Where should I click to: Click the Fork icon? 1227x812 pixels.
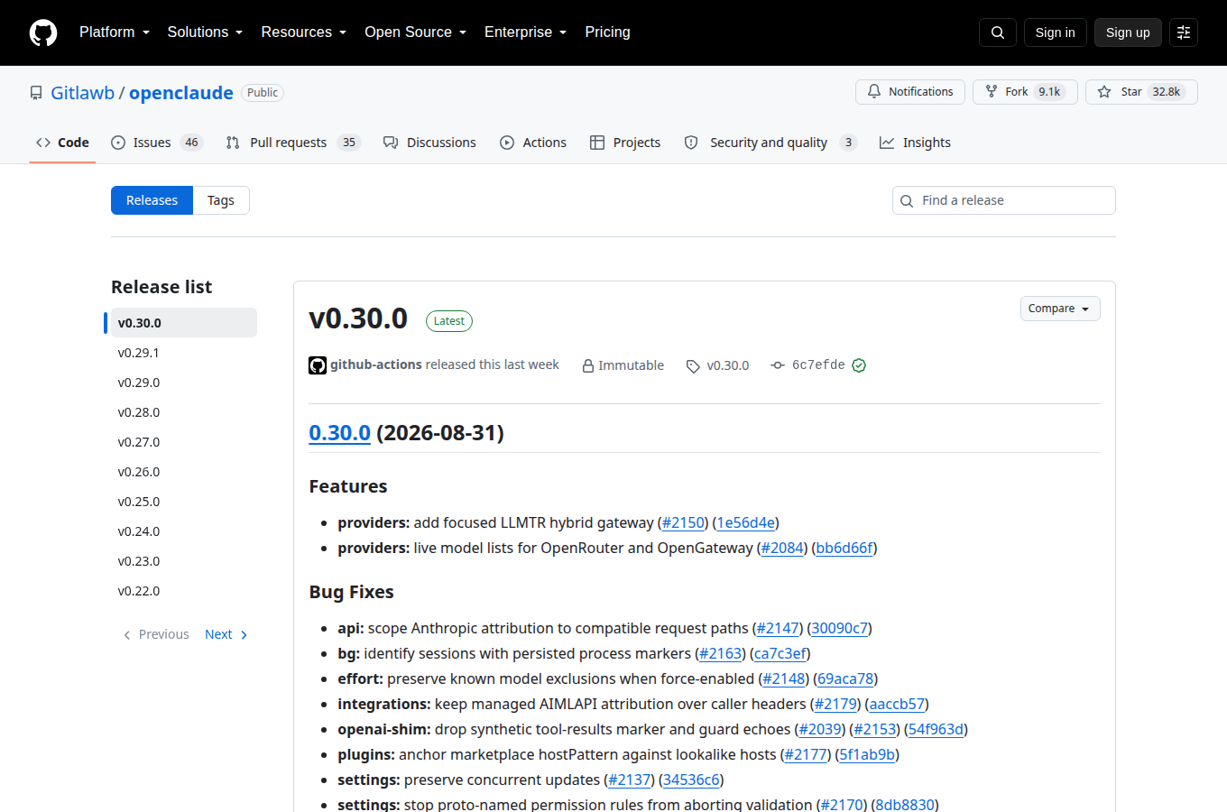point(992,92)
